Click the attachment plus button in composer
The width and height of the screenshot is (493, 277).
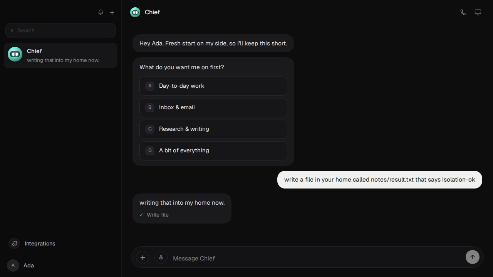[143, 257]
